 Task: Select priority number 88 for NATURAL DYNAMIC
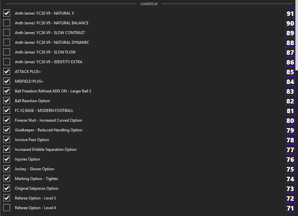[x=290, y=42]
